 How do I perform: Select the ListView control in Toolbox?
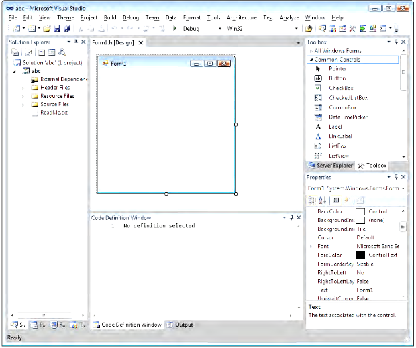tap(338, 156)
